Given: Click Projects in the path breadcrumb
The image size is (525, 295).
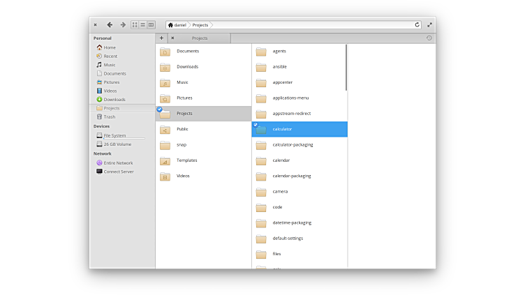Looking at the screenshot, I should coord(200,25).
